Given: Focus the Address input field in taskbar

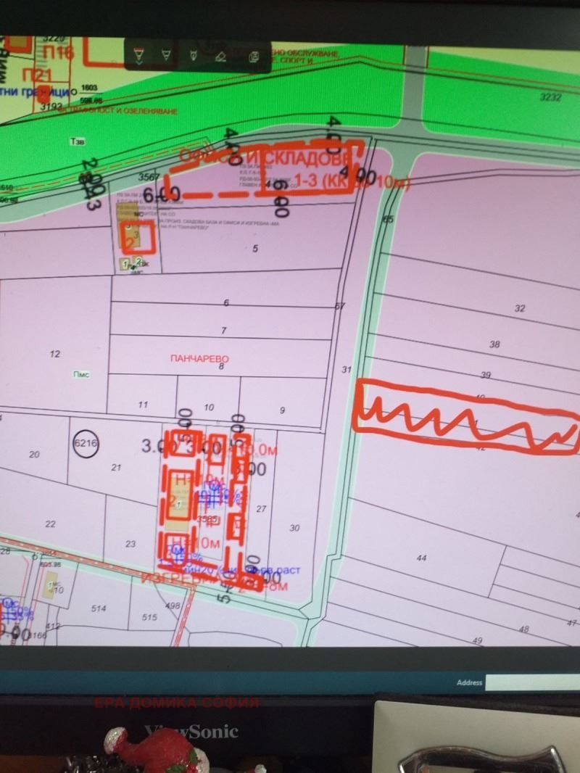Looking at the screenshot, I should point(532,682).
